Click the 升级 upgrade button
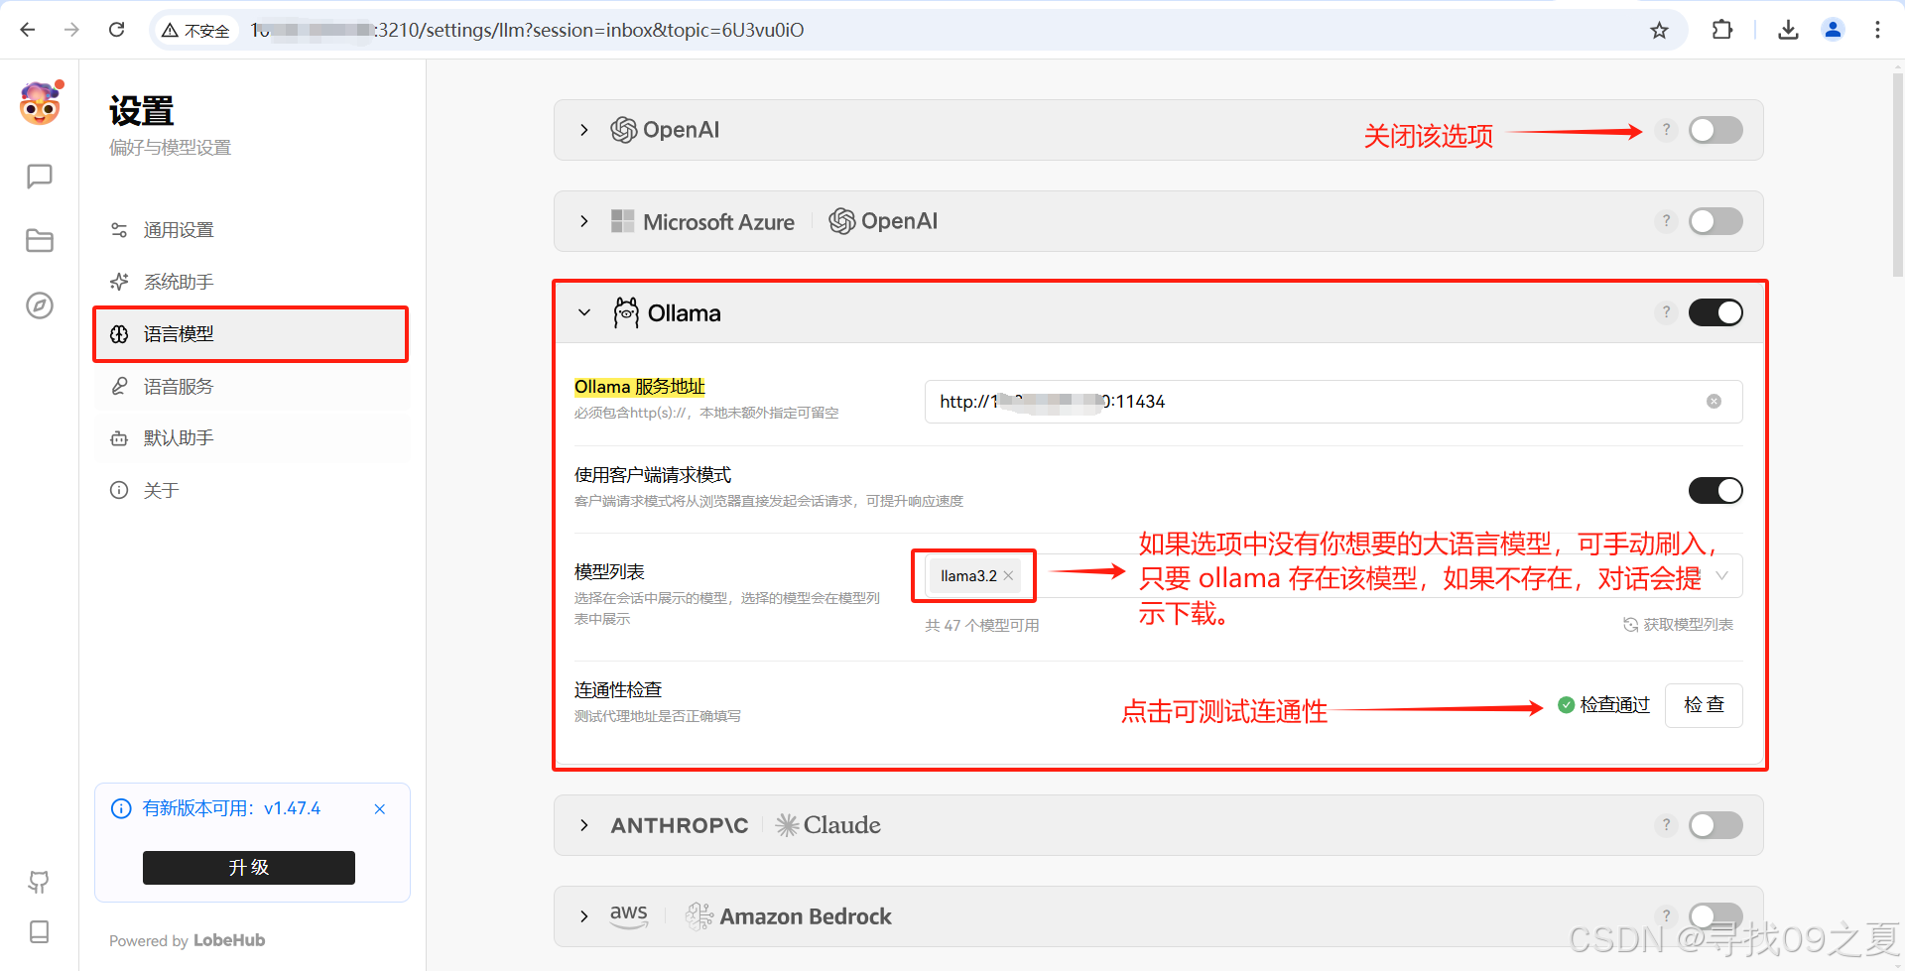1905x971 pixels. tap(249, 868)
